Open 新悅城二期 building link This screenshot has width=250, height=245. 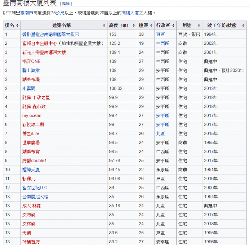(33, 124)
